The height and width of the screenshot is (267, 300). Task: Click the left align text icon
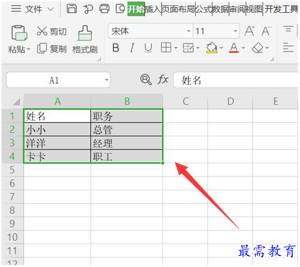[x=288, y=47]
